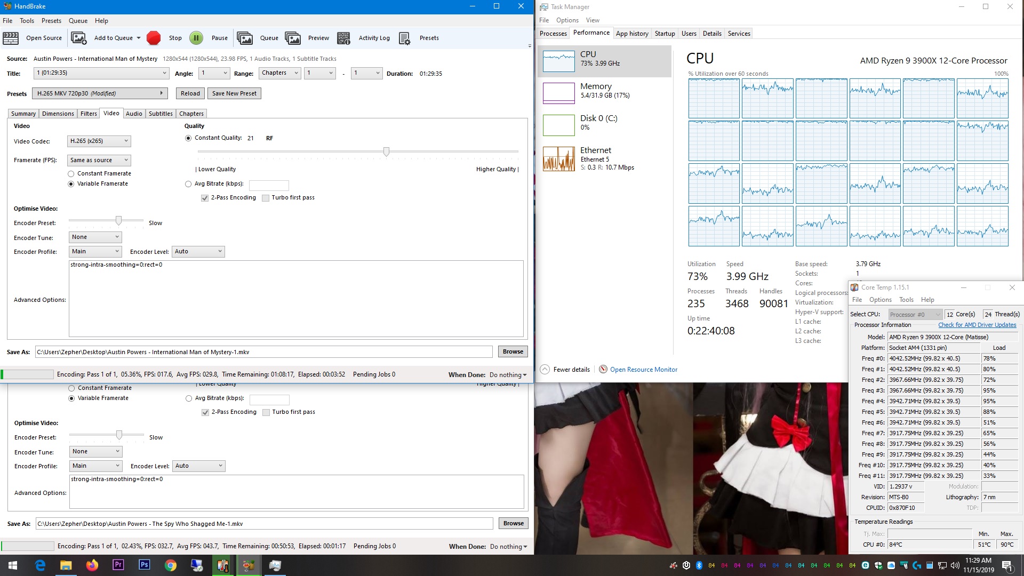Select the Ethernet graph thumbnail in Task Manager
The width and height of the screenshot is (1024, 576).
point(558,158)
